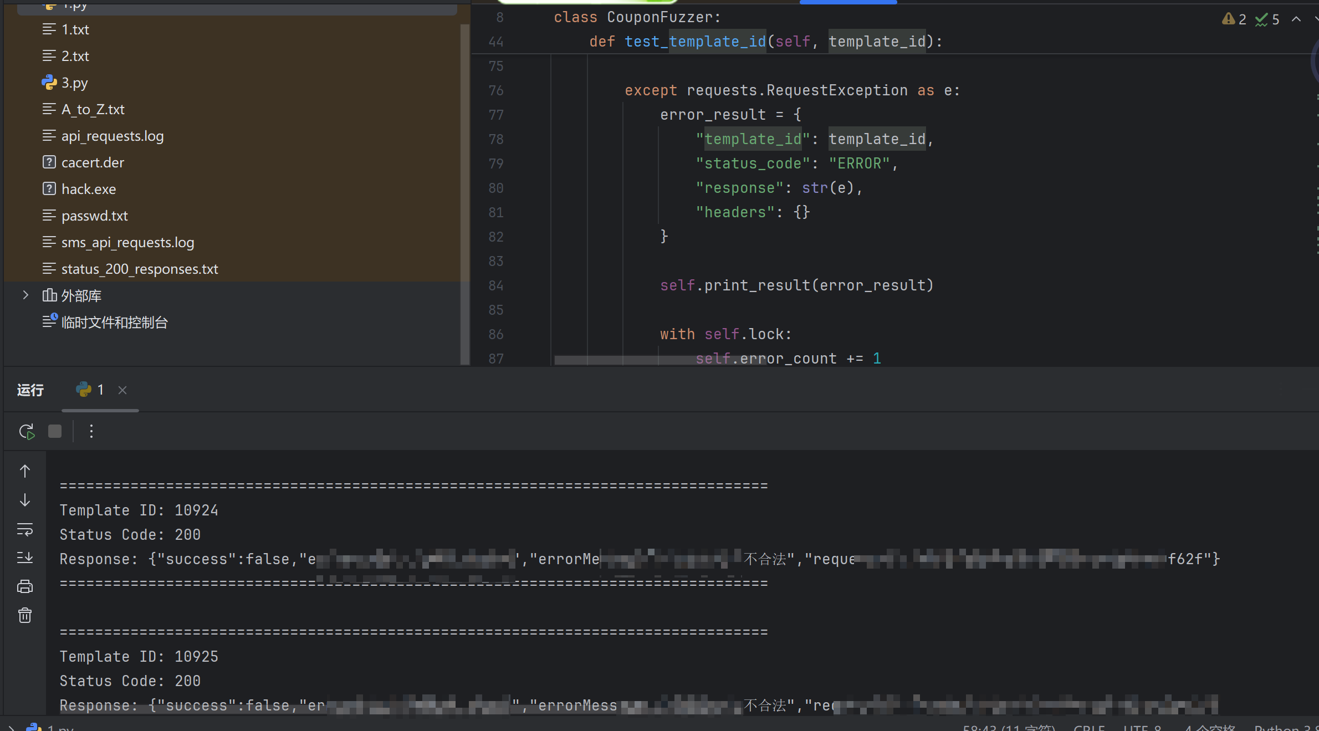Viewport: 1319px width, 731px height.
Task: Toggle soft-wrap in run console
Action: (x=25, y=529)
